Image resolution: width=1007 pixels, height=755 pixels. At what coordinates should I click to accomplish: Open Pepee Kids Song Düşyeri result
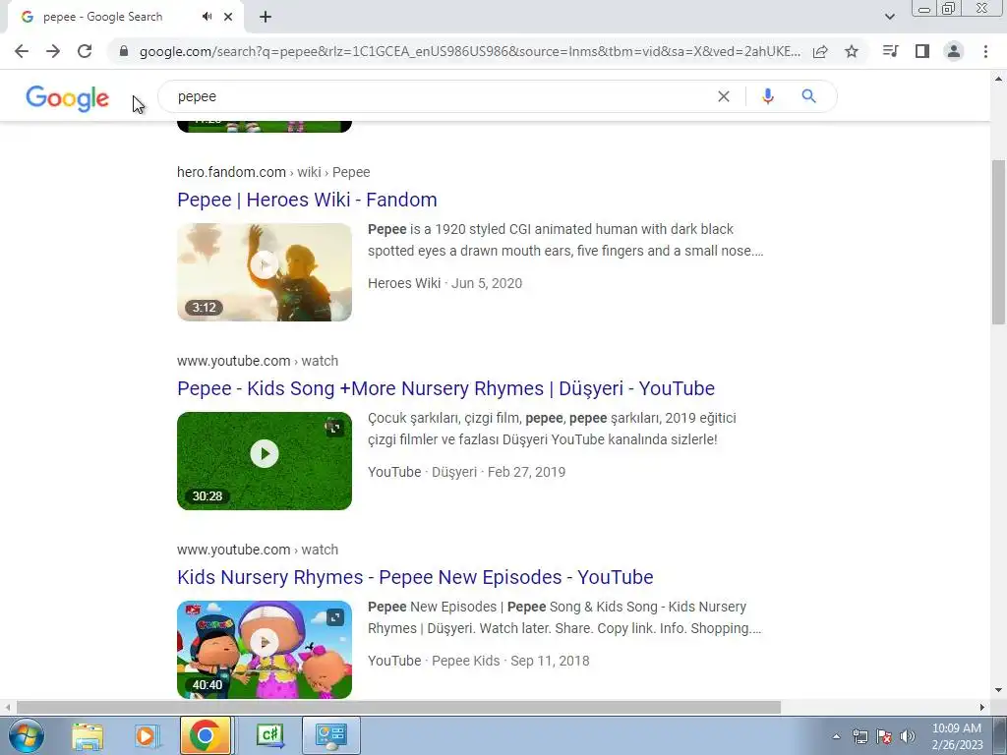coord(445,388)
